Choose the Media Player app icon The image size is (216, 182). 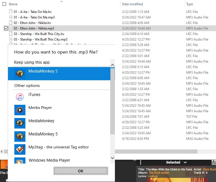(x=20, y=110)
